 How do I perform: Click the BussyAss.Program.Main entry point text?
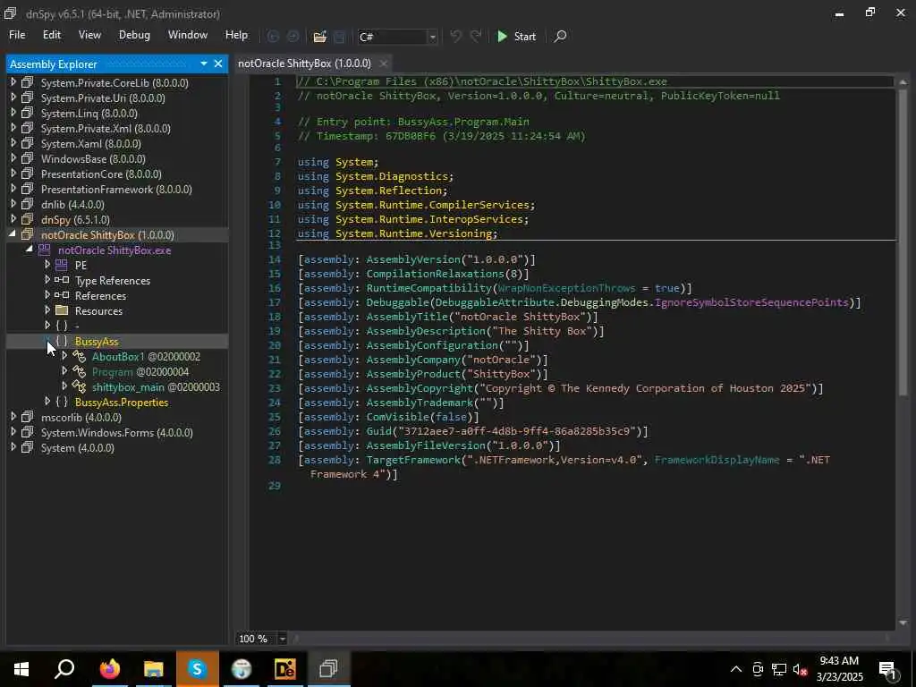[463, 122]
